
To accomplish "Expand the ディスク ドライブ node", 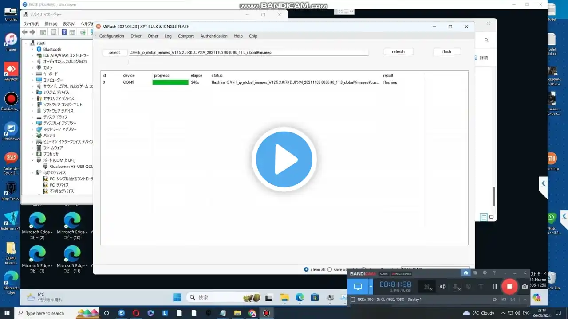I will (33, 117).
